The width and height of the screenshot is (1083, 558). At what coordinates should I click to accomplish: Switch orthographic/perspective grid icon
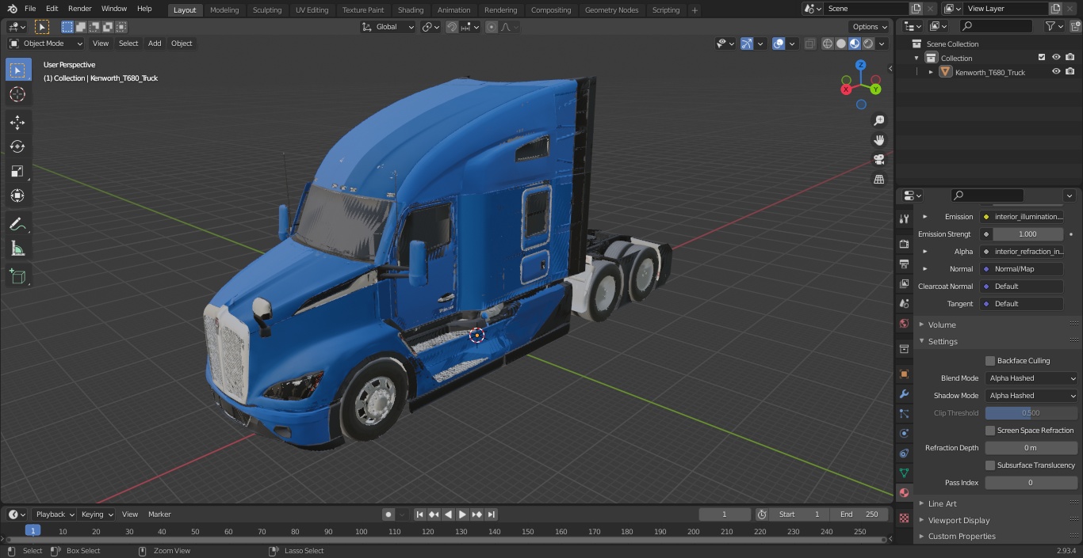point(879,180)
